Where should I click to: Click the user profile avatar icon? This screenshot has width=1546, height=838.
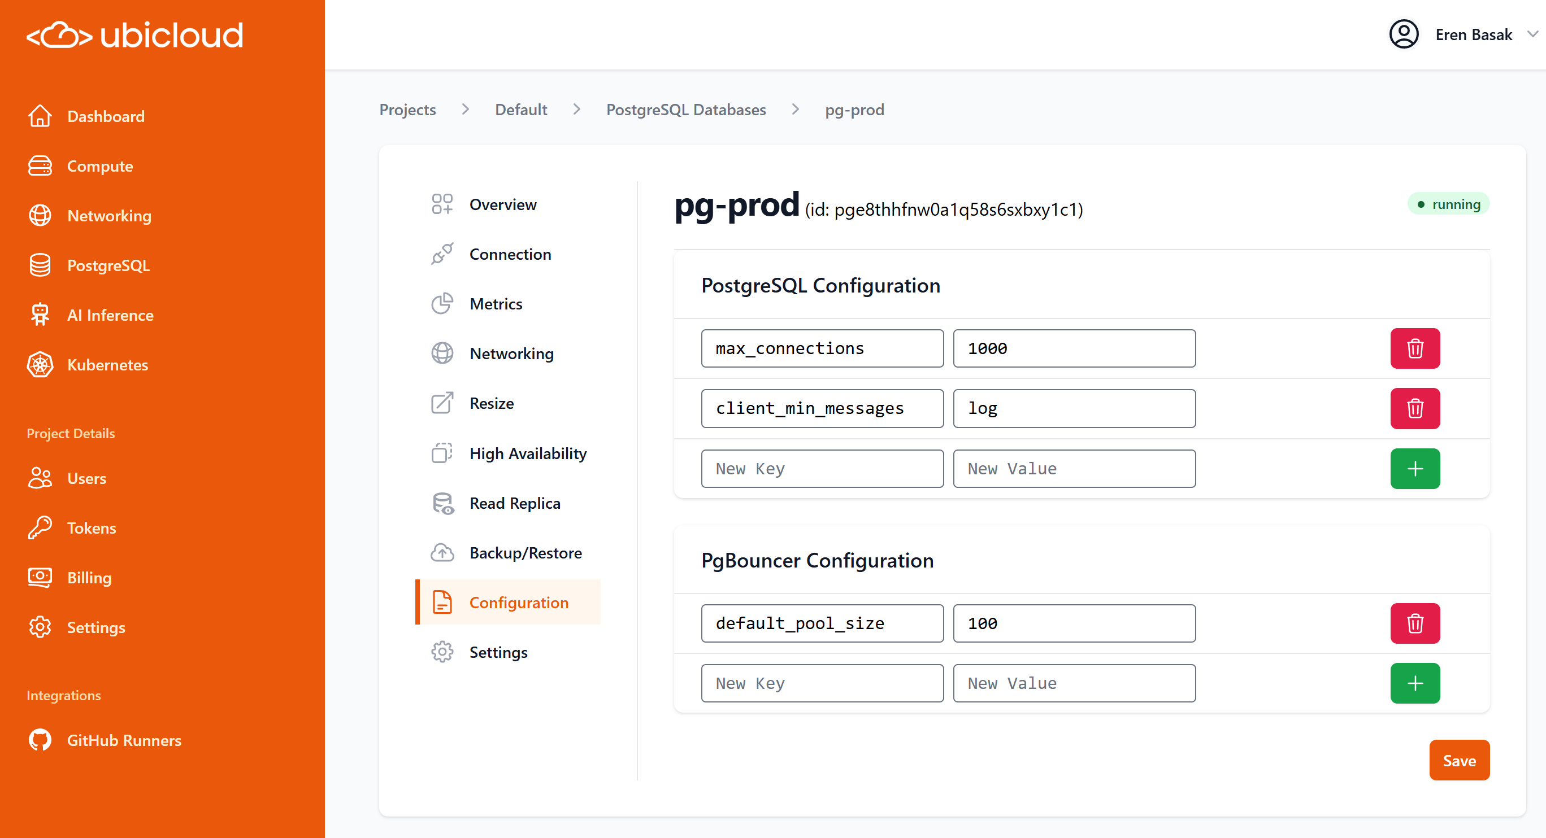click(x=1404, y=34)
